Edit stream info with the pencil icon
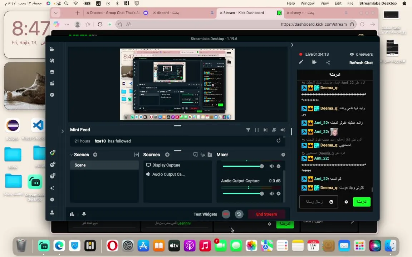 (301, 62)
